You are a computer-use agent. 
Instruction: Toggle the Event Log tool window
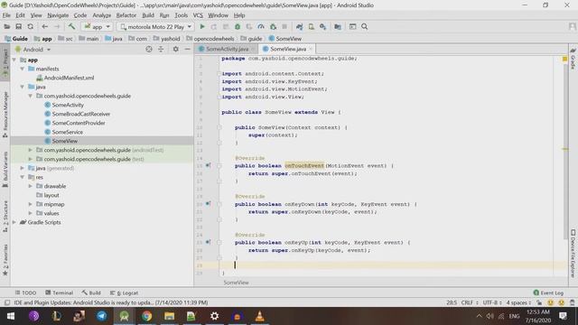[548, 292]
